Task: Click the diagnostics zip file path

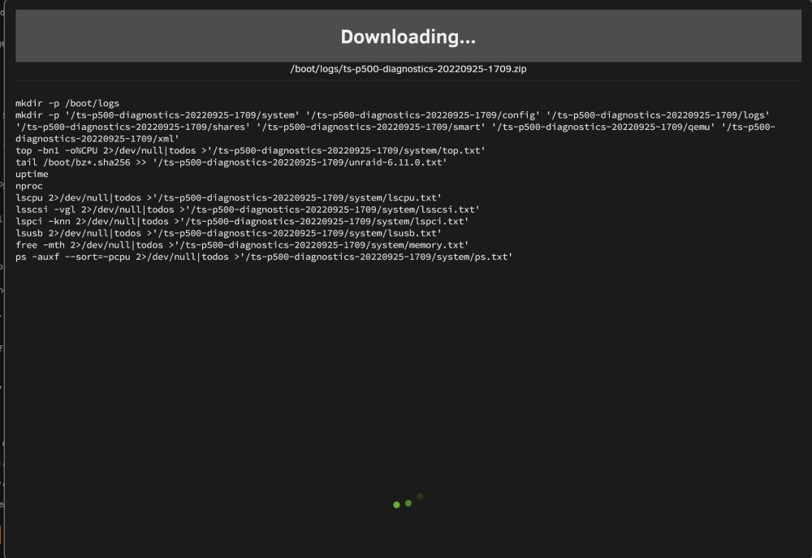Action: (408, 69)
